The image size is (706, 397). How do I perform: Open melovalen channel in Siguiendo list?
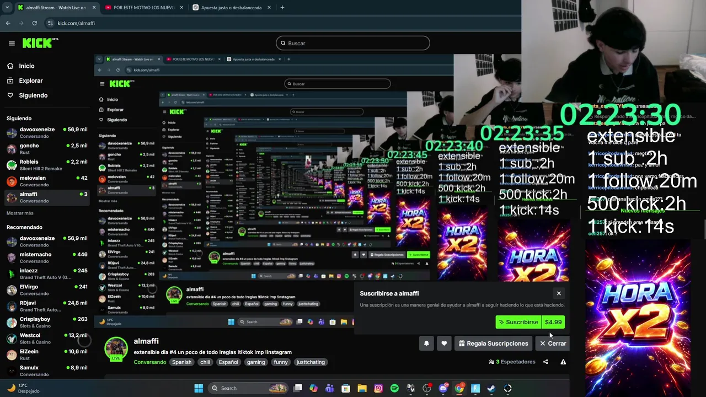tap(47, 181)
